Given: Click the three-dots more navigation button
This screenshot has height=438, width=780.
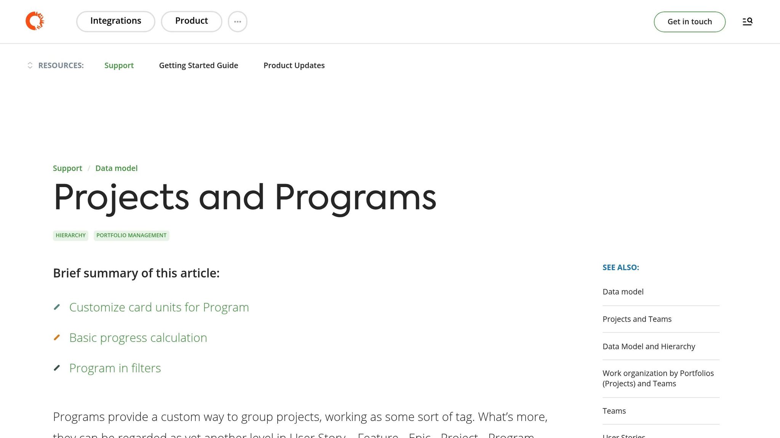Looking at the screenshot, I should click(238, 22).
